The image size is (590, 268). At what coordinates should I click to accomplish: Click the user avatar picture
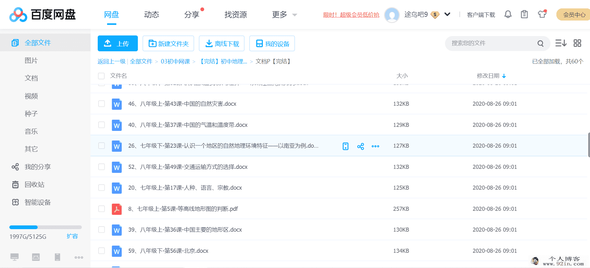pyautogui.click(x=392, y=15)
